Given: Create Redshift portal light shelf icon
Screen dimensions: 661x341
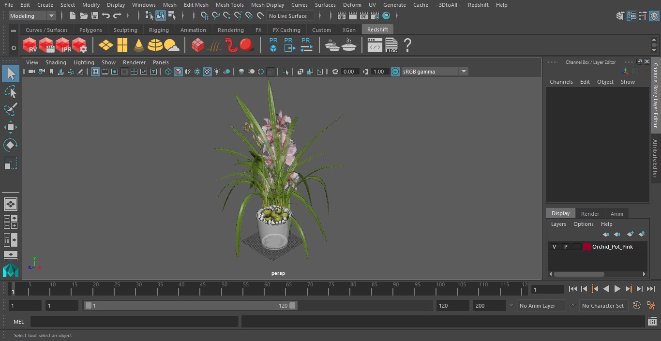Looking at the screenshot, I should [x=122, y=45].
